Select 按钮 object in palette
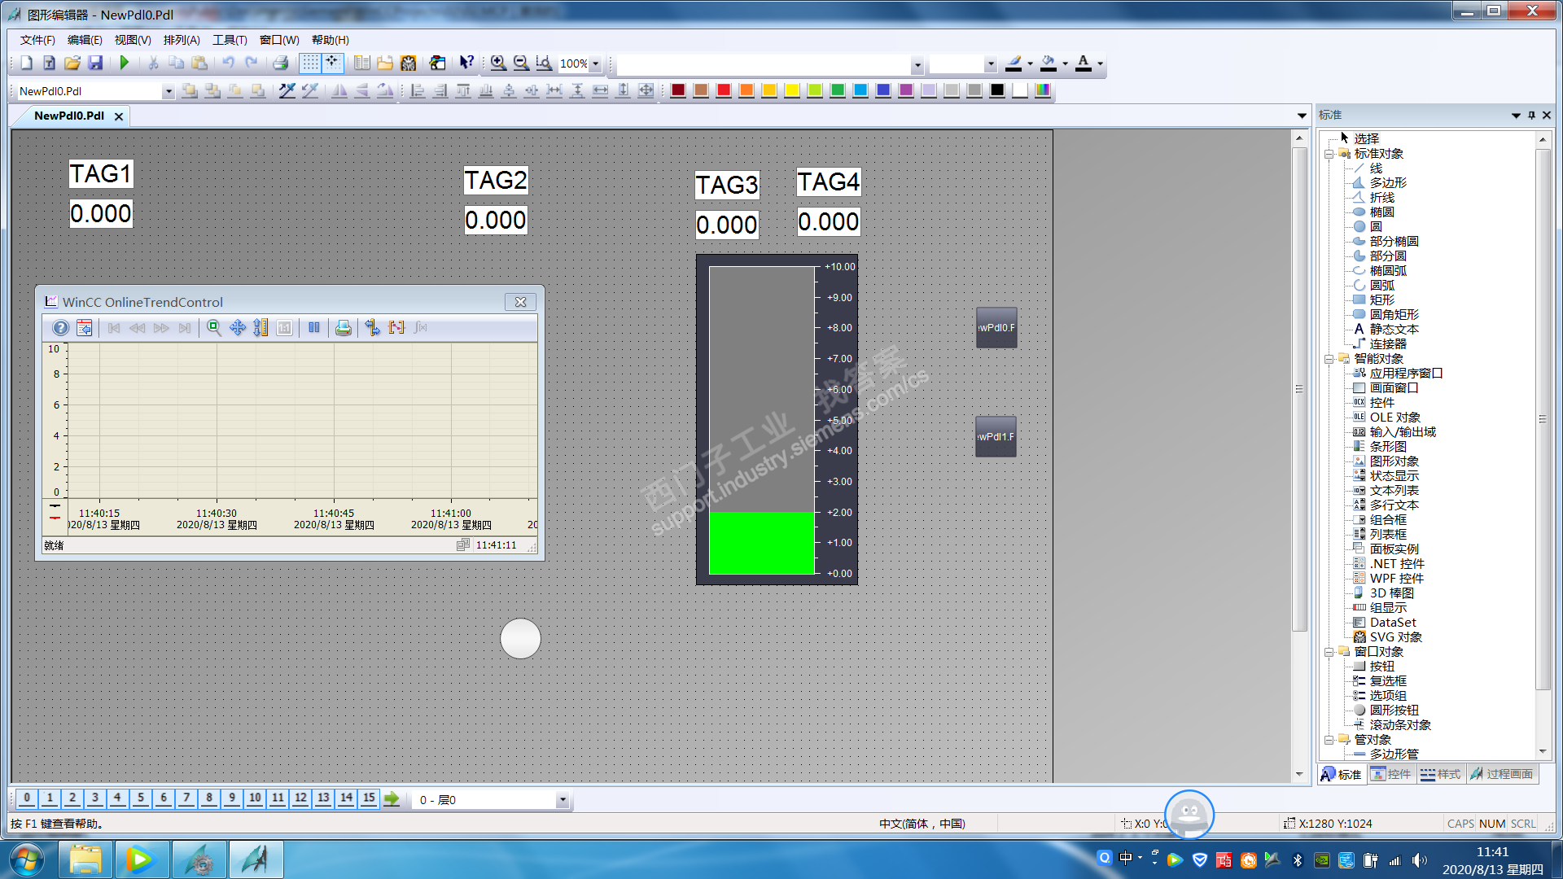 (x=1381, y=666)
